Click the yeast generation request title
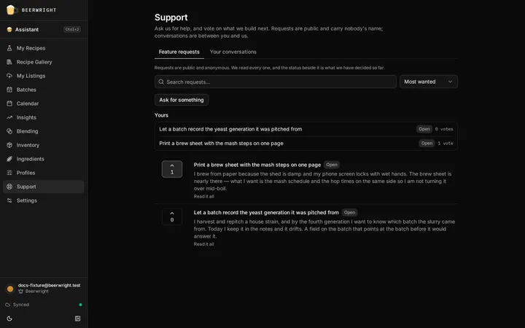 (x=266, y=213)
